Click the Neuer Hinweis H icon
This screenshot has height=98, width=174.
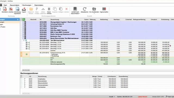click(49, 9)
